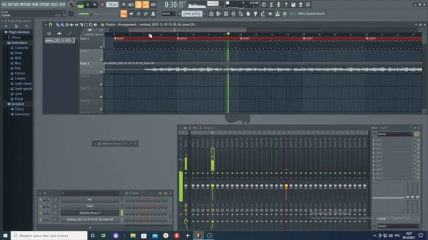Click the main volume knob in the toolbar
The width and height of the screenshot is (428, 240).
click(x=71, y=5)
